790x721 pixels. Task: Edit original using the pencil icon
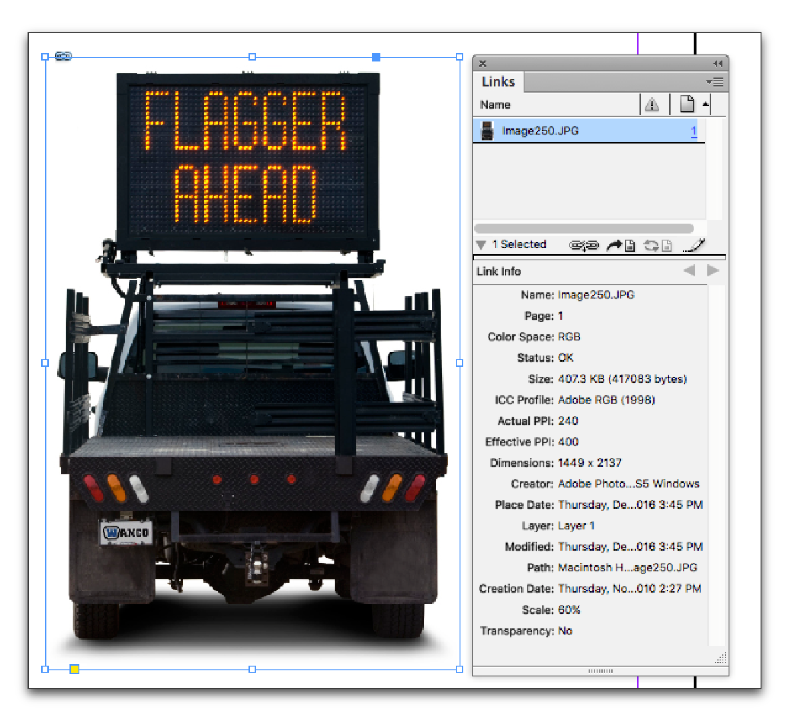(694, 245)
